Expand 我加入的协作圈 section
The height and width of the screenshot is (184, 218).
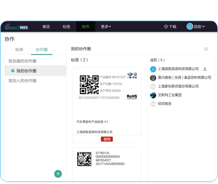coord(23,81)
